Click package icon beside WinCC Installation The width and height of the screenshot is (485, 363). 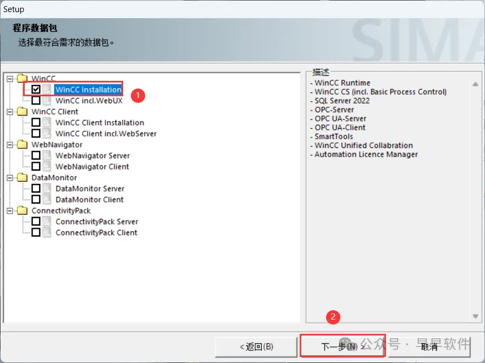(47, 90)
